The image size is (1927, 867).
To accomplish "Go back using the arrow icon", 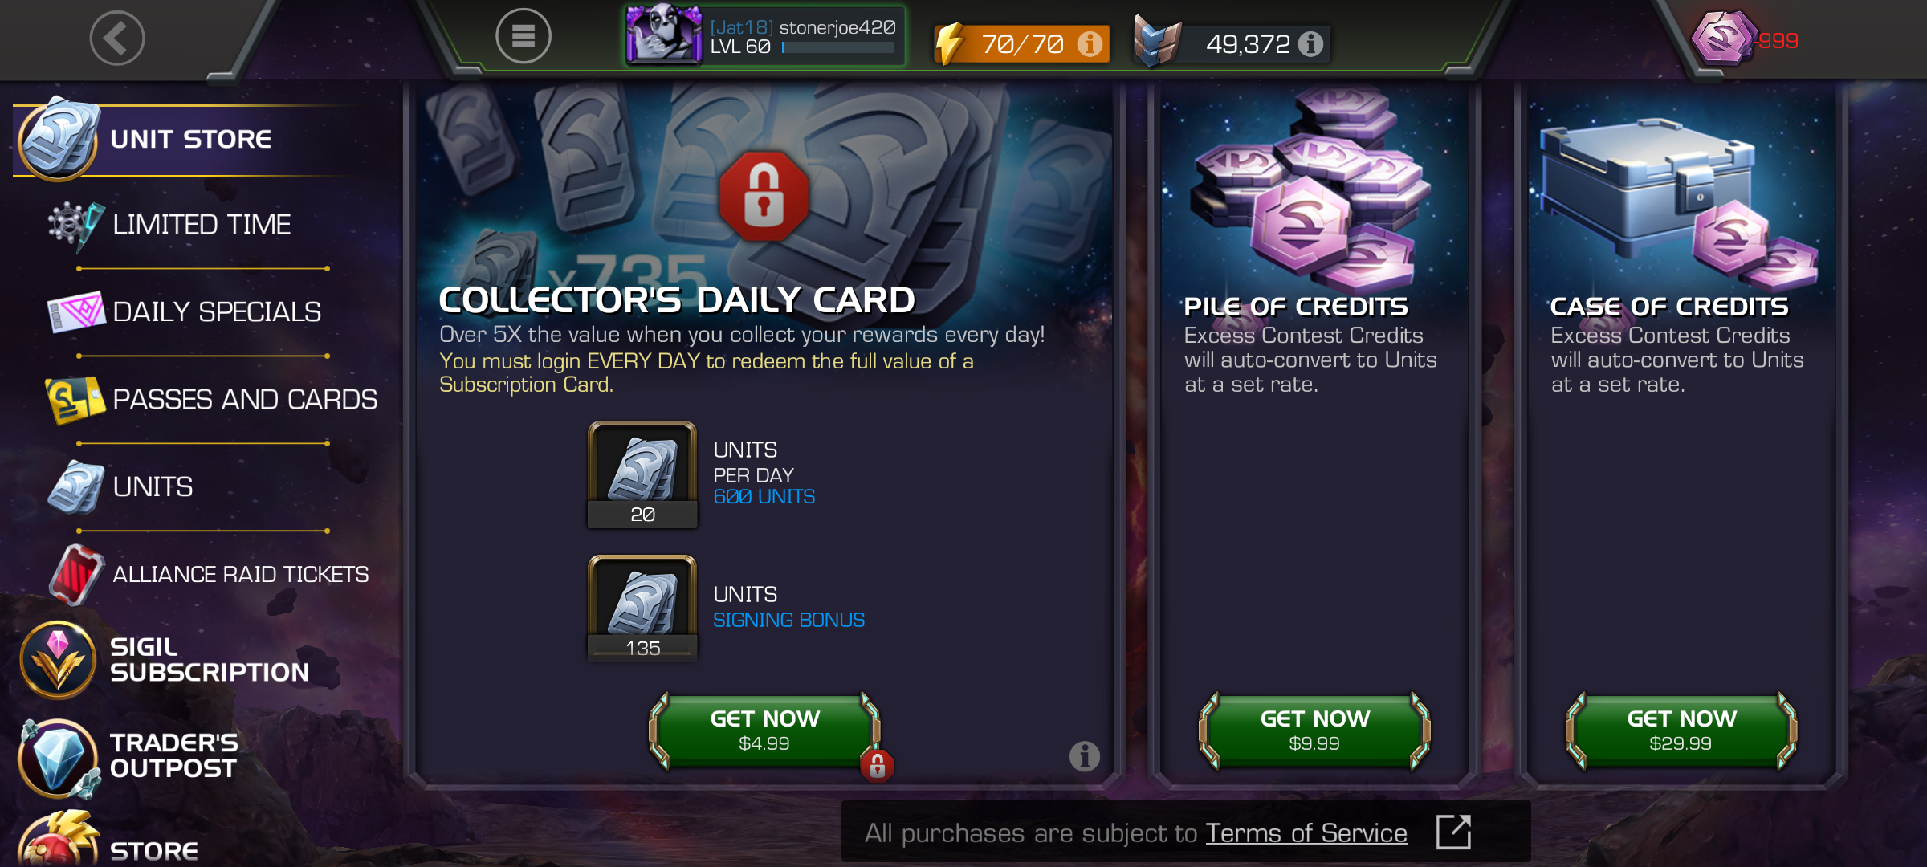I will point(117,38).
